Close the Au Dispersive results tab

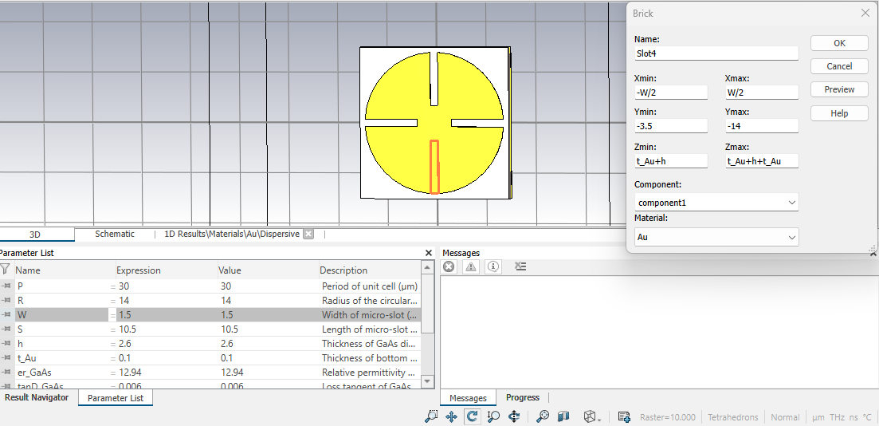(x=308, y=234)
